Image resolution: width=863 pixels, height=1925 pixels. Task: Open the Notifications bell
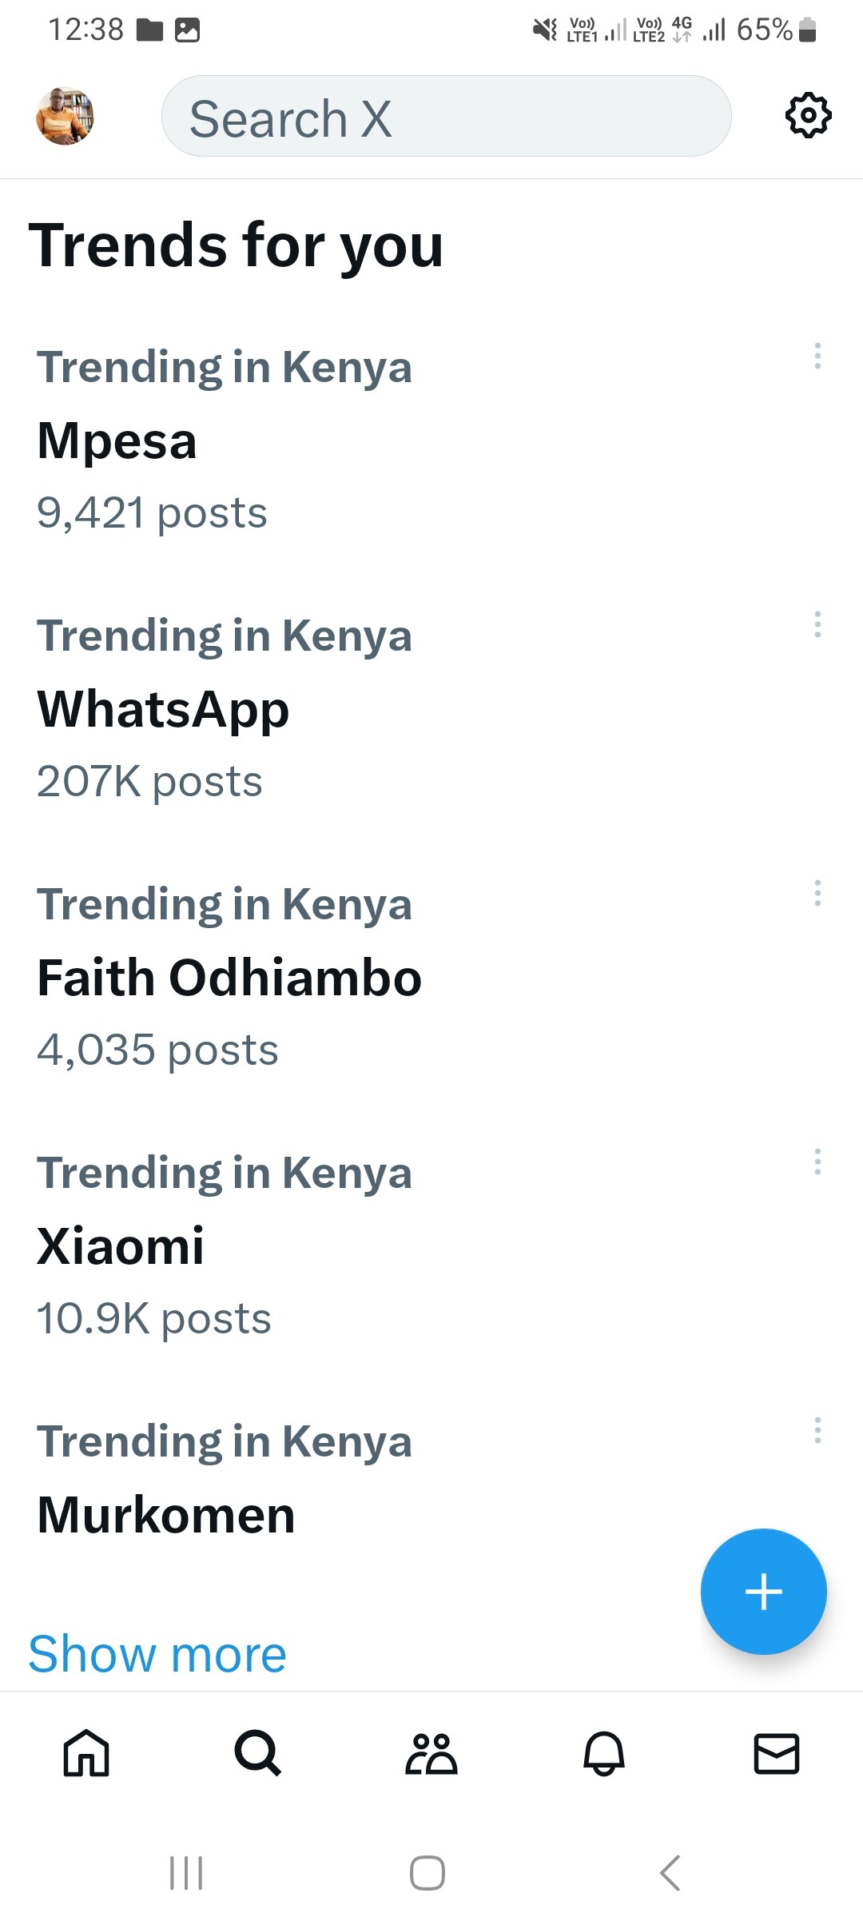point(604,1753)
